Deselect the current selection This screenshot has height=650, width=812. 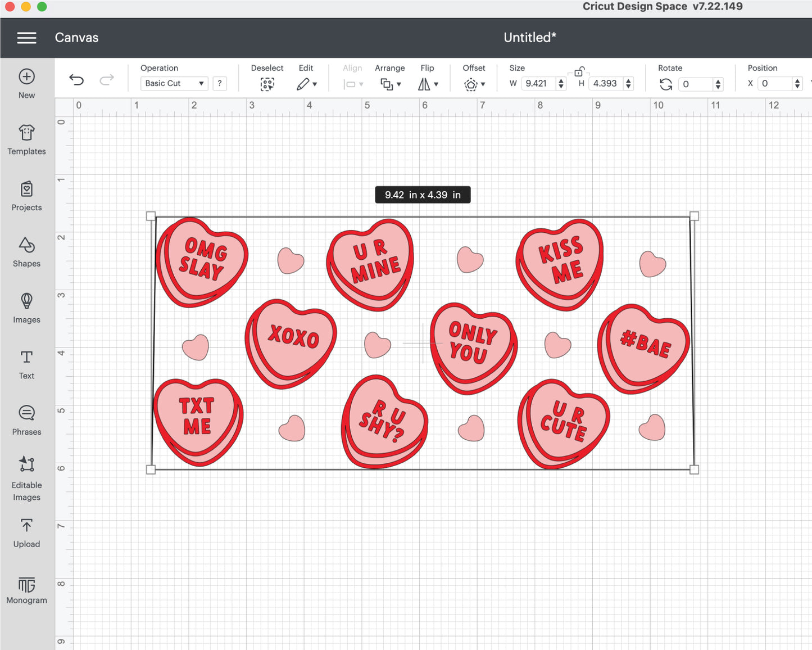(267, 84)
